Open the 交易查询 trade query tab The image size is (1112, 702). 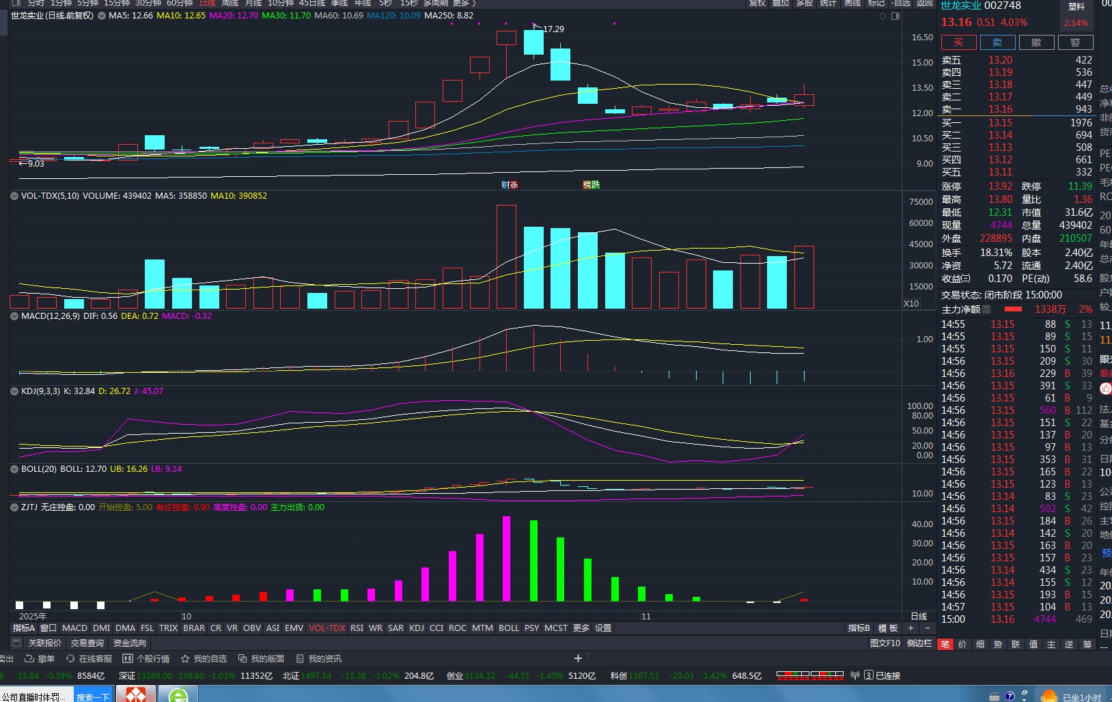pos(87,643)
